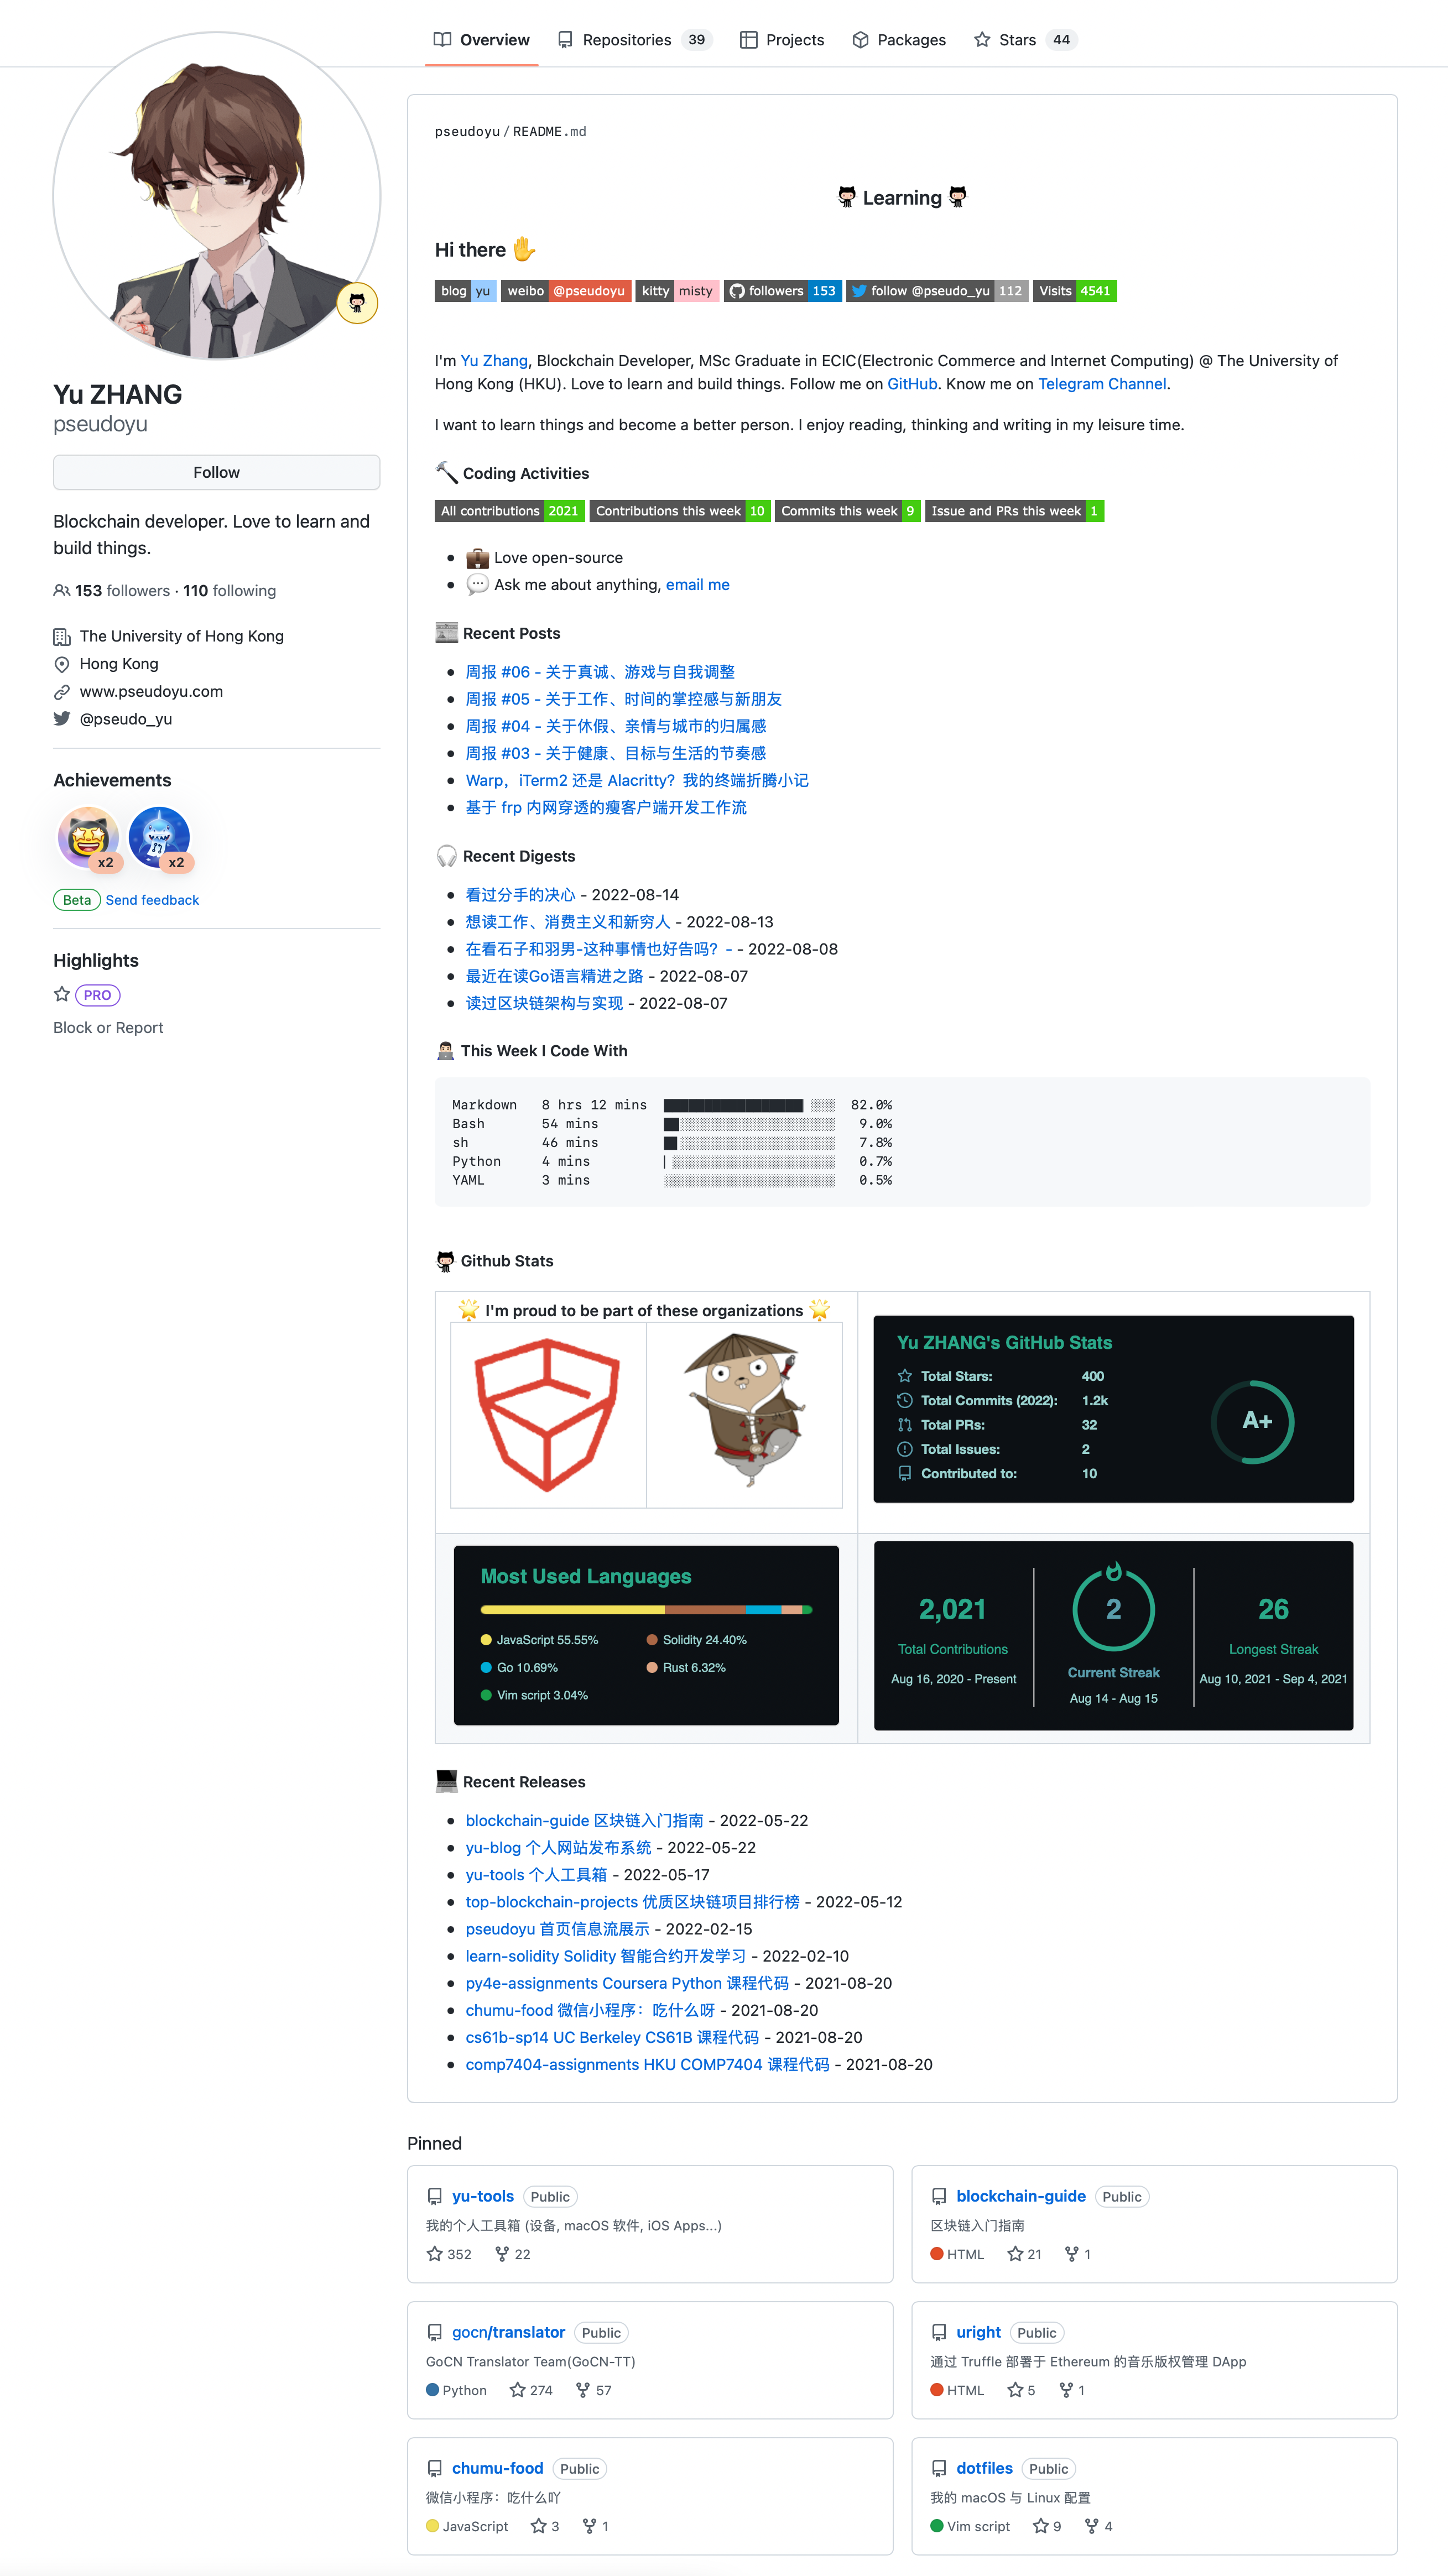
Task: Click the Send feedback link
Action: 152,900
